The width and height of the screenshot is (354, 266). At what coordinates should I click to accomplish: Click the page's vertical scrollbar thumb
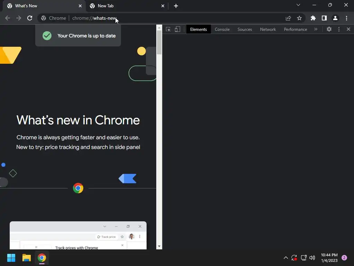click(x=159, y=43)
